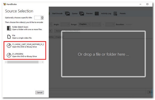Cancel the Source Selection panel
Image resolution: width=155 pixels, height=100 pixels.
coord(40,93)
